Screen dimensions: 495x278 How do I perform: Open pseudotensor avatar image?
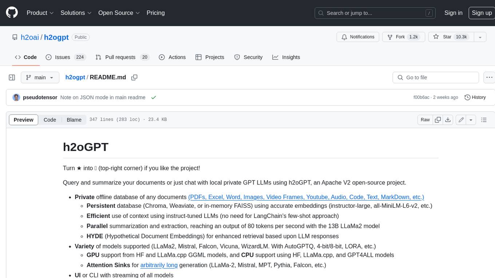coord(16,98)
